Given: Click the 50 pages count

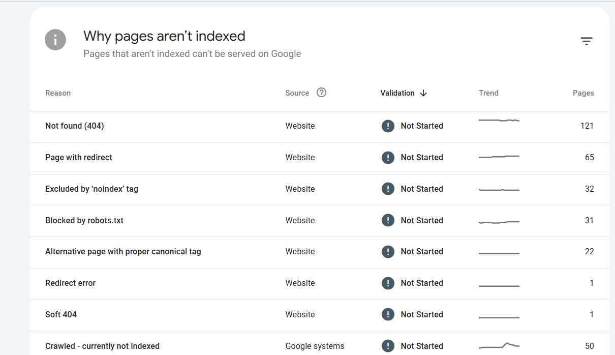Looking at the screenshot, I should coord(590,346).
